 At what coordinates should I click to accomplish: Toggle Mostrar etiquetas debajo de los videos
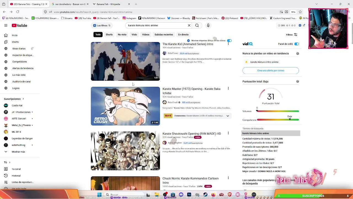click(229, 41)
